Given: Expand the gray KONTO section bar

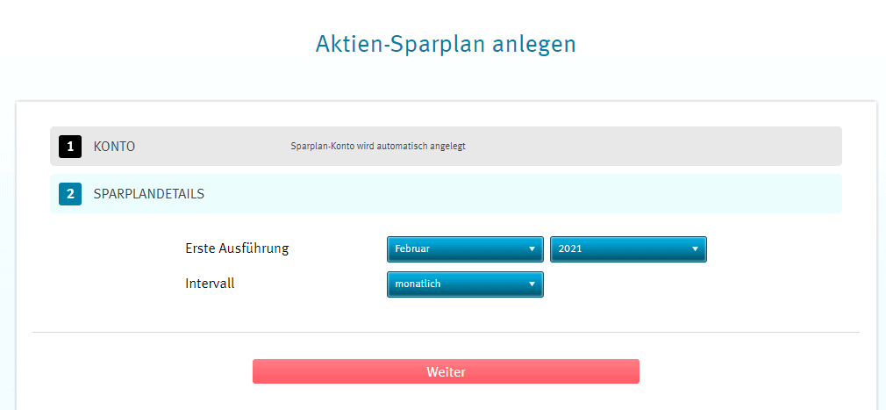Looking at the screenshot, I should [x=446, y=147].
